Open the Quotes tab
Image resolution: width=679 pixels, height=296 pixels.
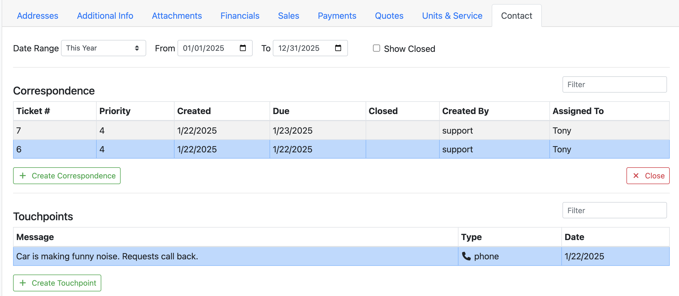point(389,15)
